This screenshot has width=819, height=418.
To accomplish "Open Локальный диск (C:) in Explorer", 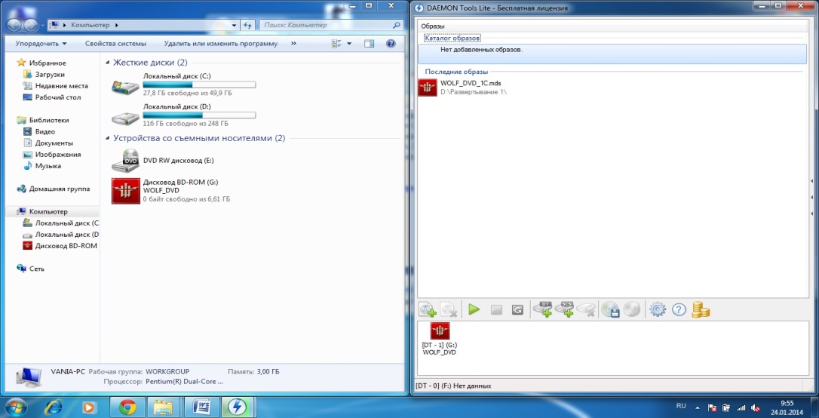I will coord(184,85).
